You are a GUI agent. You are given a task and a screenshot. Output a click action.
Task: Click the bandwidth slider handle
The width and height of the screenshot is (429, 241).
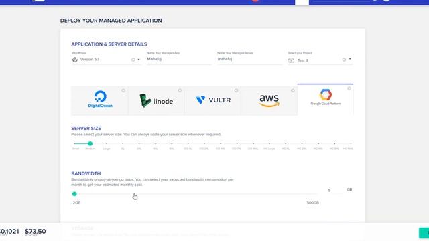[74, 194]
